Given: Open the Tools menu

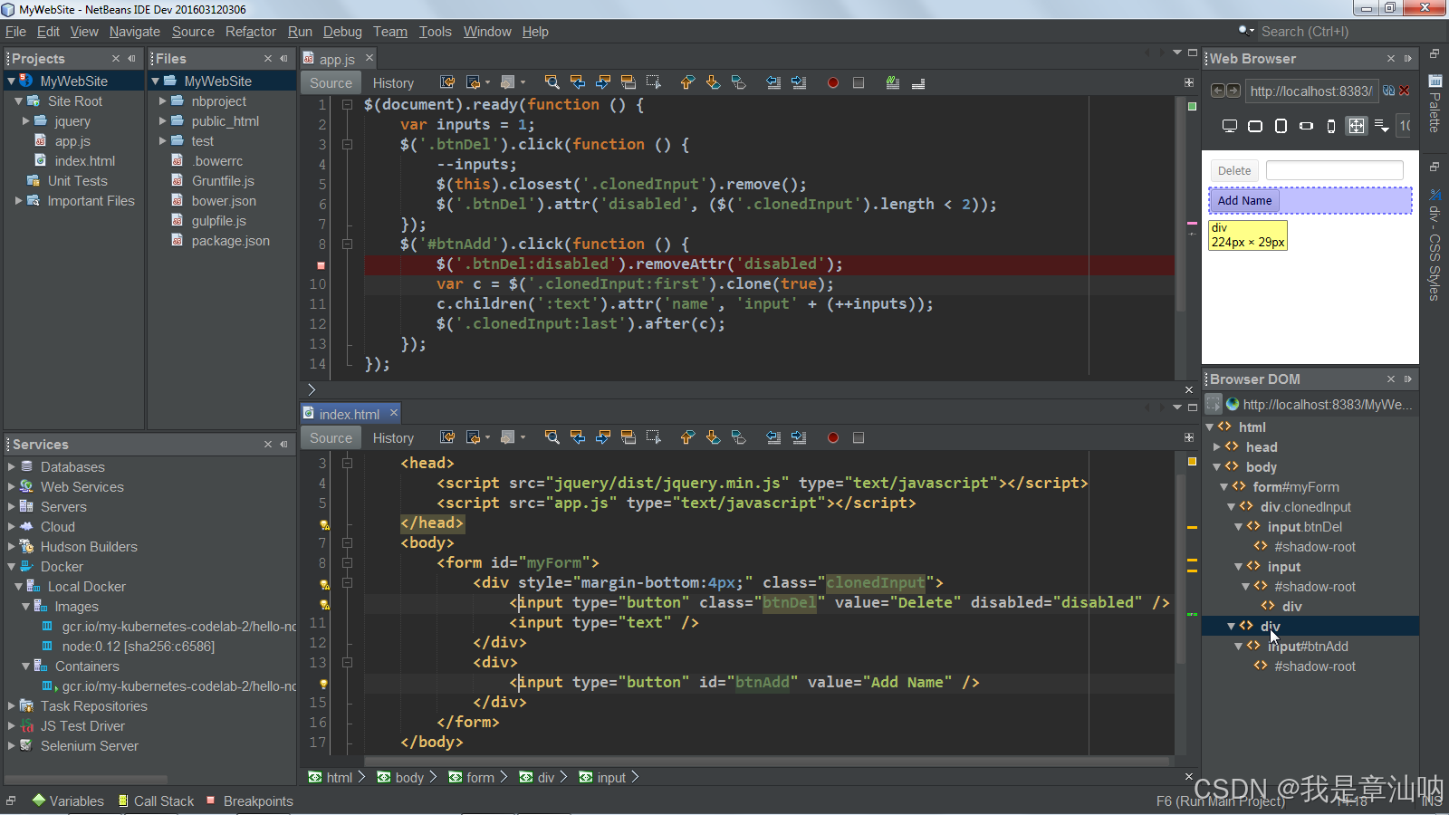Looking at the screenshot, I should (435, 32).
